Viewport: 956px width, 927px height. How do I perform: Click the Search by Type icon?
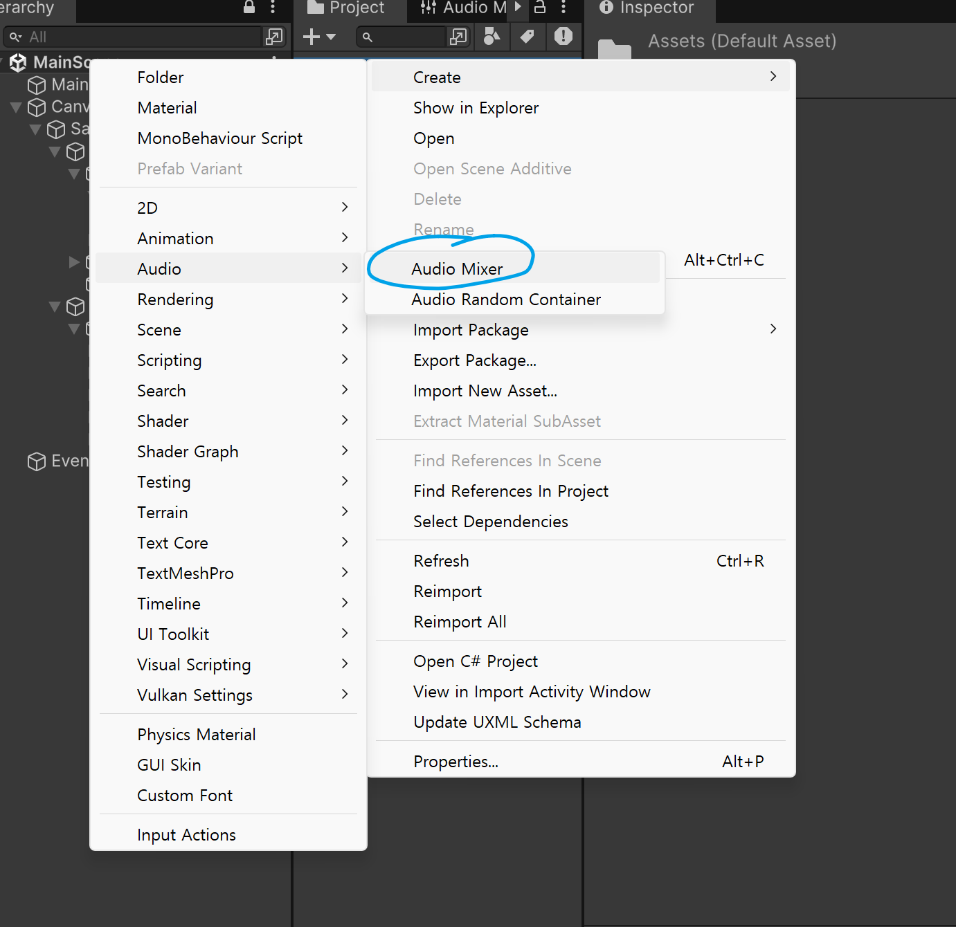pos(491,36)
